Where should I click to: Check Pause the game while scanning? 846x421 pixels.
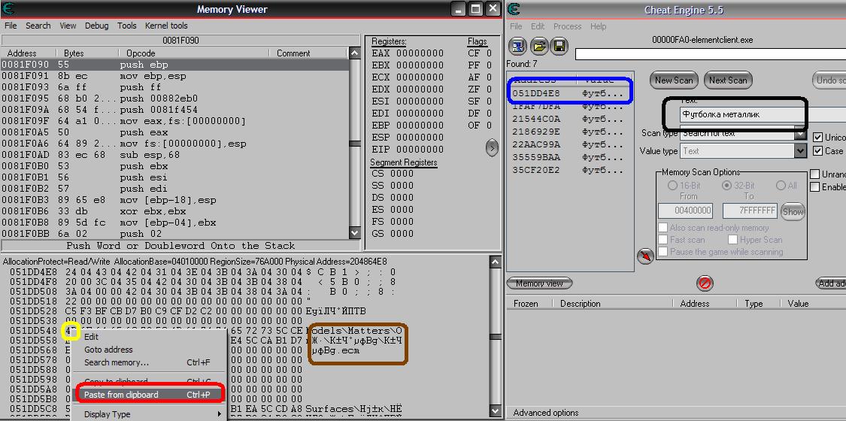(x=663, y=252)
